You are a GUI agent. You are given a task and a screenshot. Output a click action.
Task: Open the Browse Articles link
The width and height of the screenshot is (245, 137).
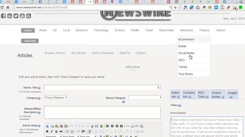click(55, 53)
